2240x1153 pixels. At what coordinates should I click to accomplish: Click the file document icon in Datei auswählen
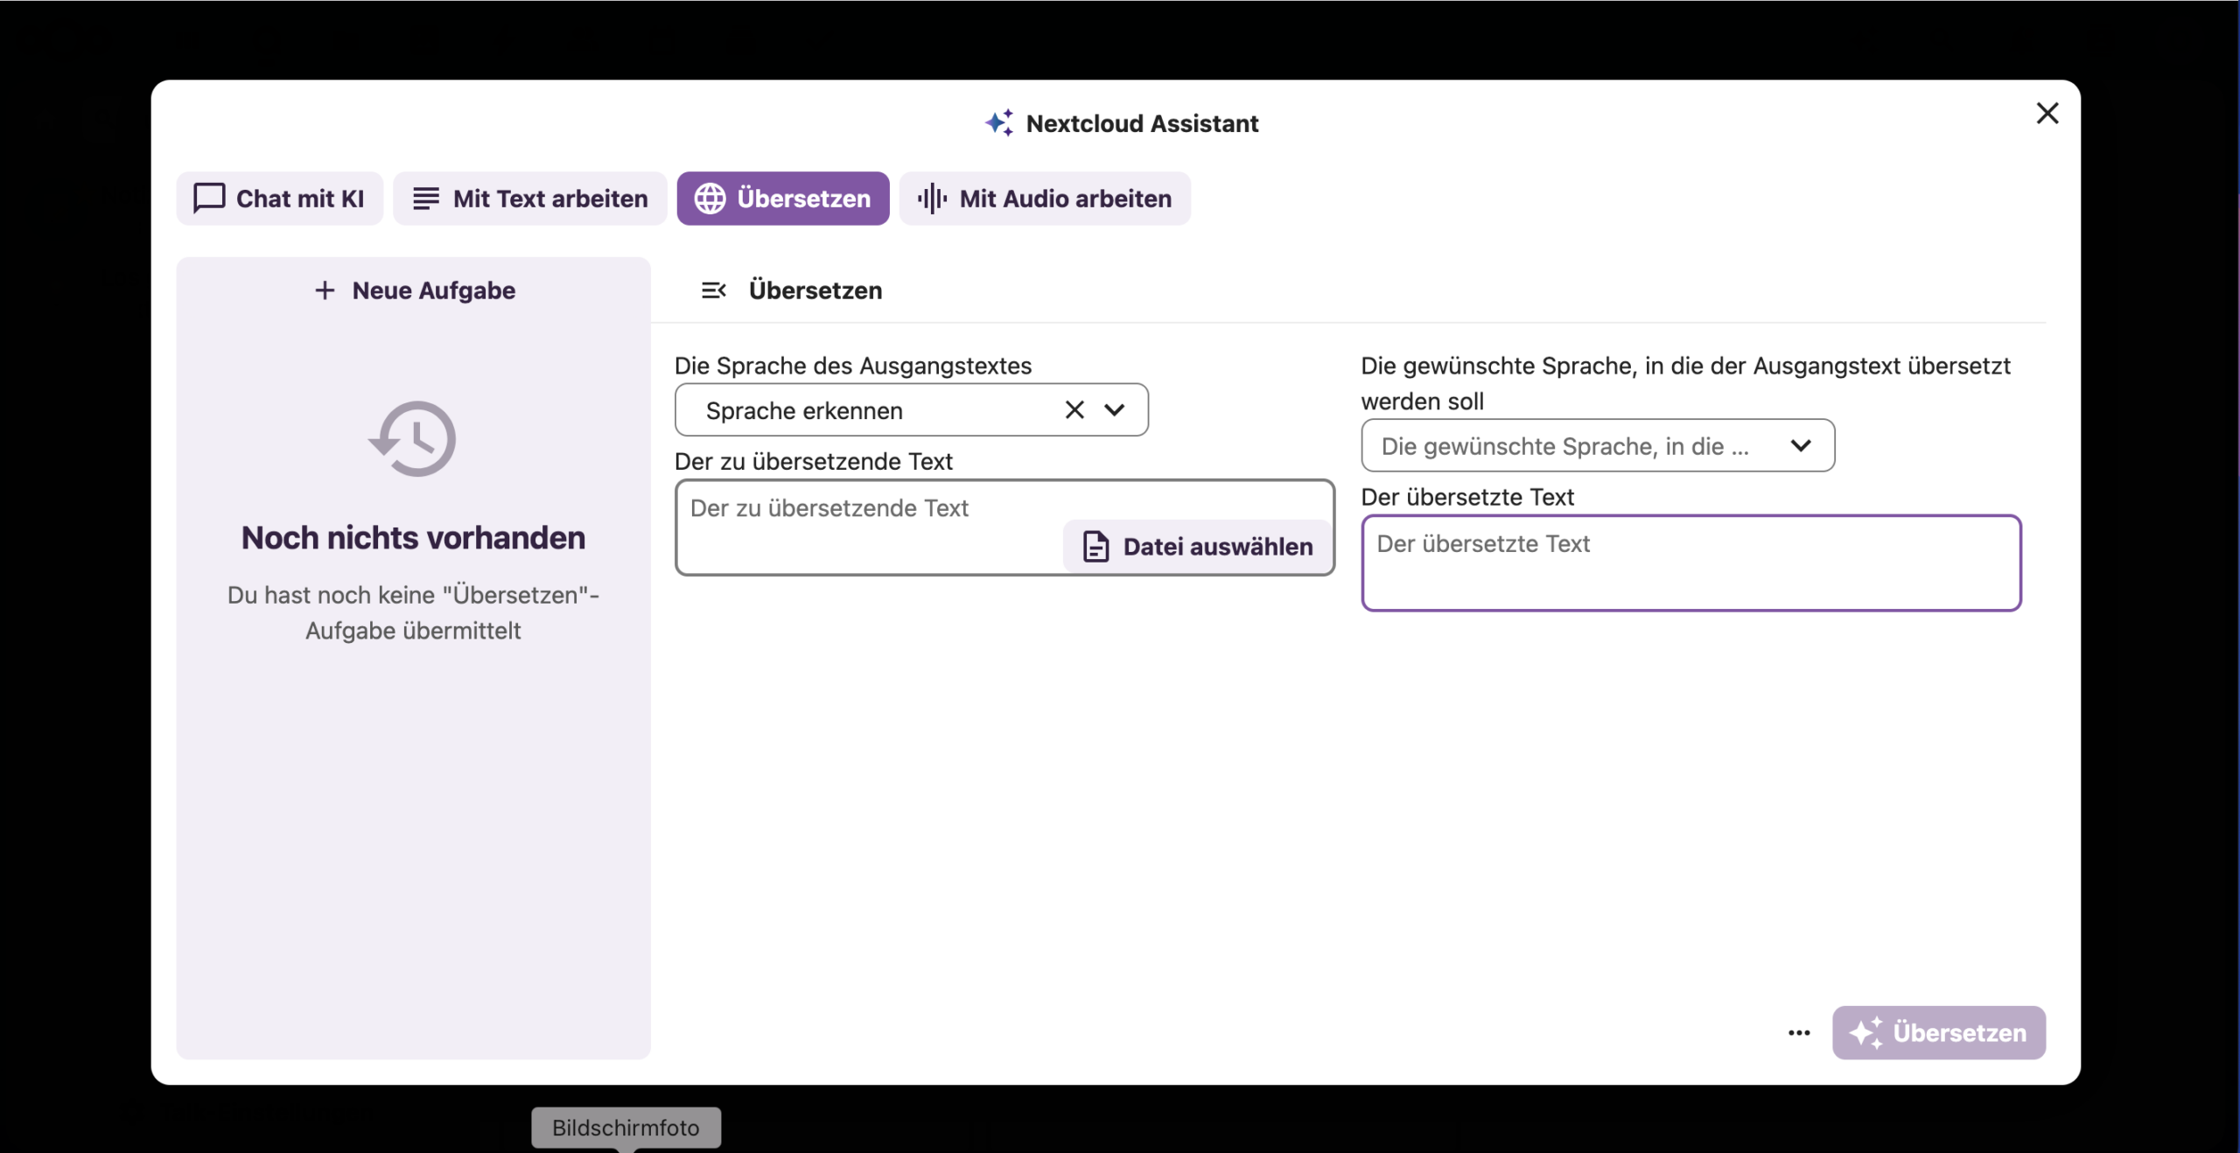(x=1095, y=547)
